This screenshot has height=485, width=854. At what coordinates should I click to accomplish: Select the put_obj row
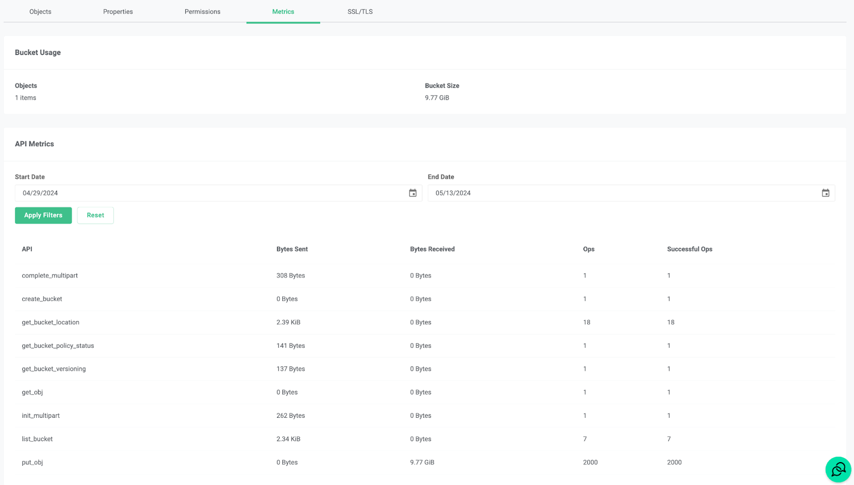[x=213, y=462]
